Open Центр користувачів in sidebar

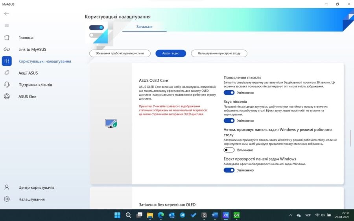[36, 187]
